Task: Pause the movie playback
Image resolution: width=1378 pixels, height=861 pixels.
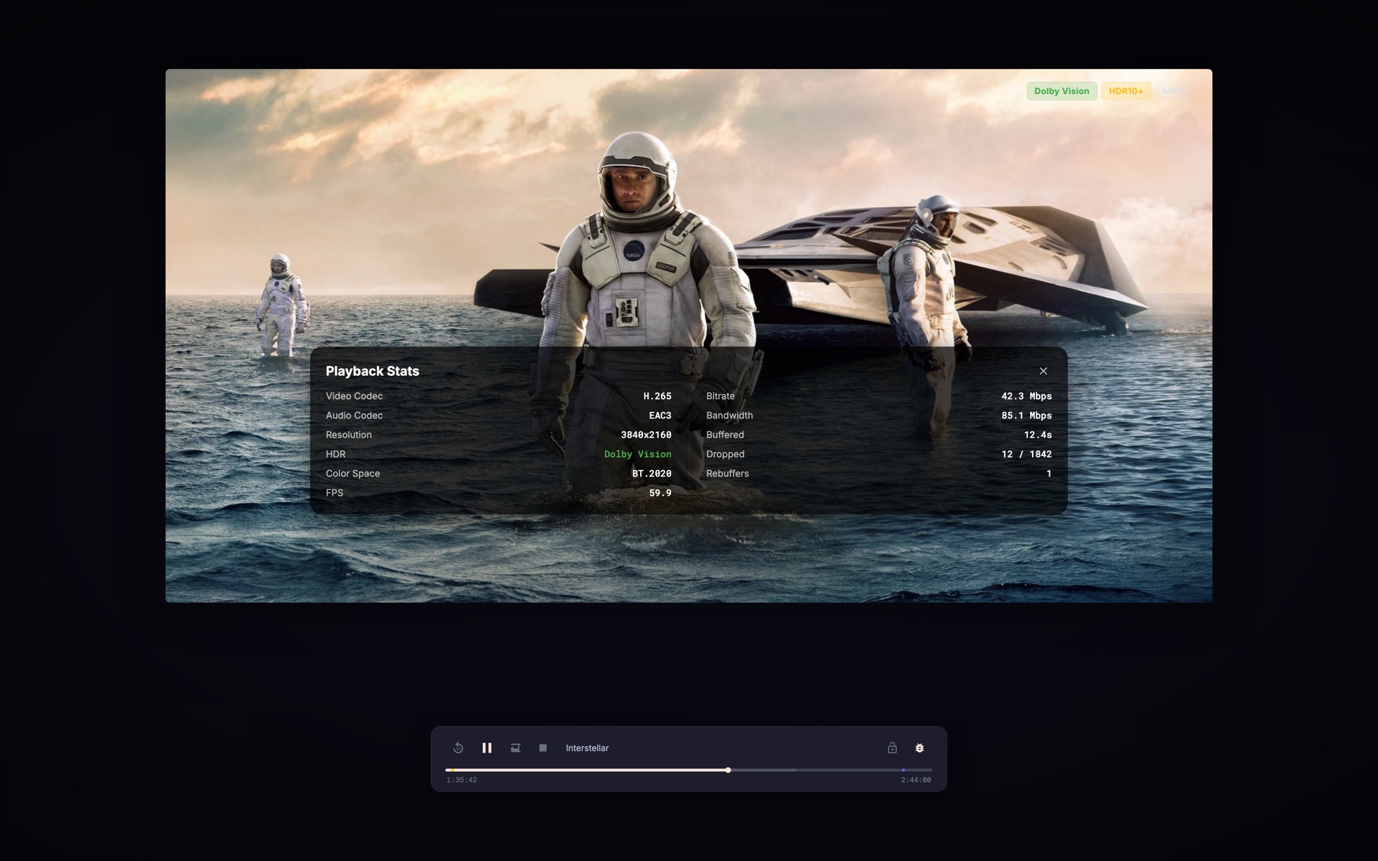Action: click(487, 748)
